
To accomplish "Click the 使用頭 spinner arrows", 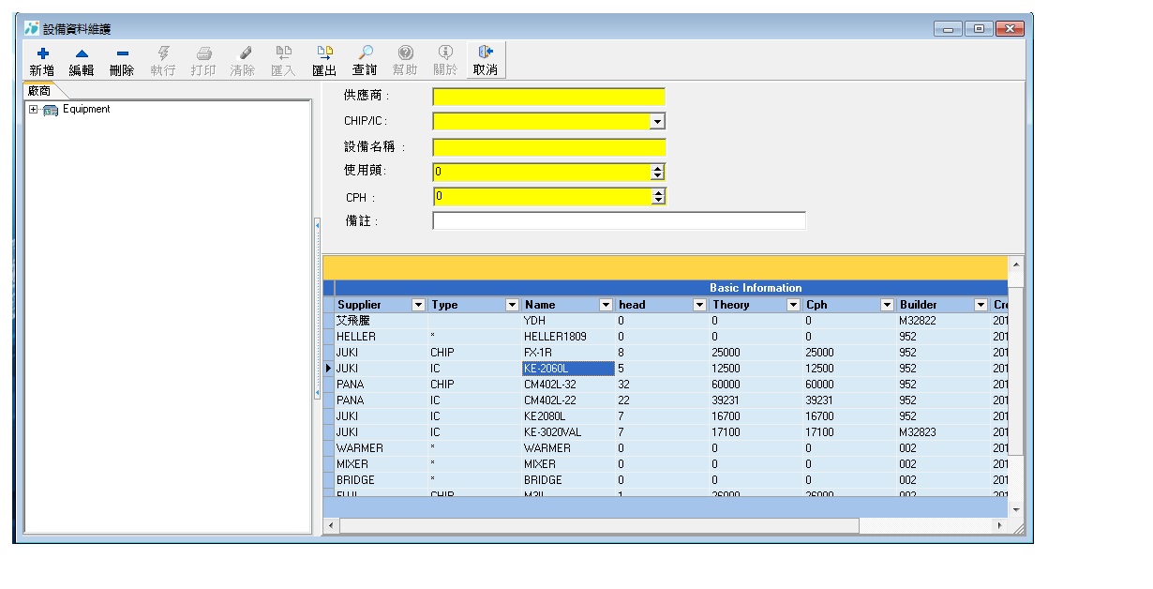I will [657, 172].
